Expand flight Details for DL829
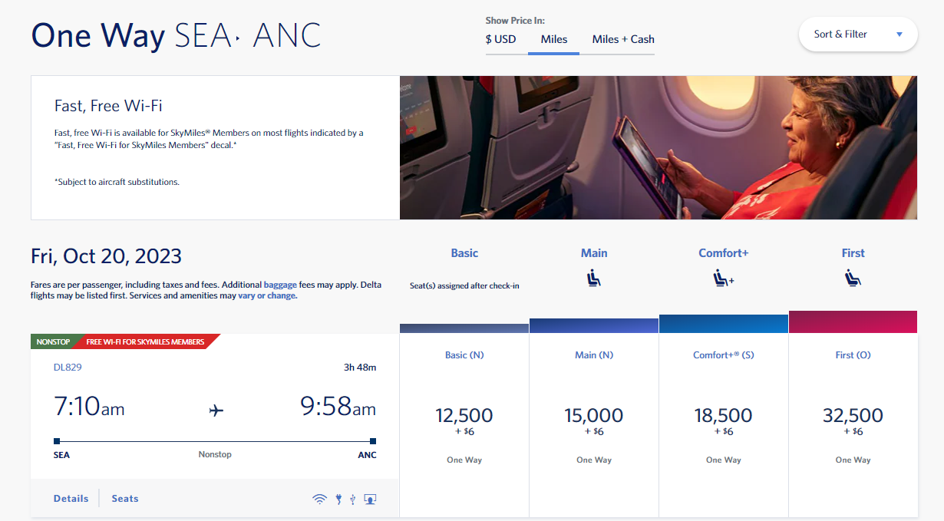 (x=71, y=498)
